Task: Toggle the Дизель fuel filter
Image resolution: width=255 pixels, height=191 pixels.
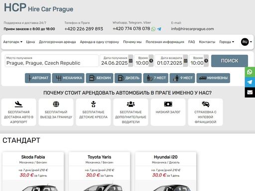Action: (x=128, y=78)
